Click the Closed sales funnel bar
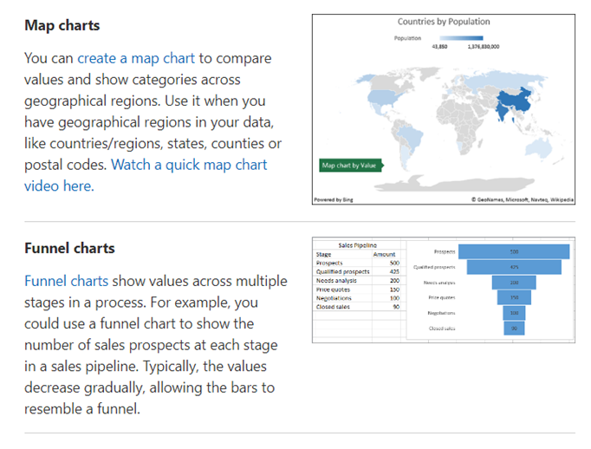Viewport: 591px width, 449px height. (x=514, y=329)
